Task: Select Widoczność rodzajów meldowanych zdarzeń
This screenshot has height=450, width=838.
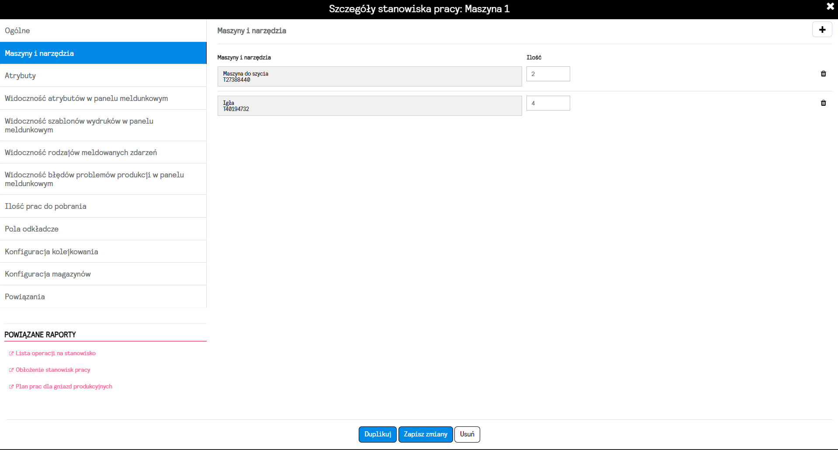Action: click(x=103, y=152)
